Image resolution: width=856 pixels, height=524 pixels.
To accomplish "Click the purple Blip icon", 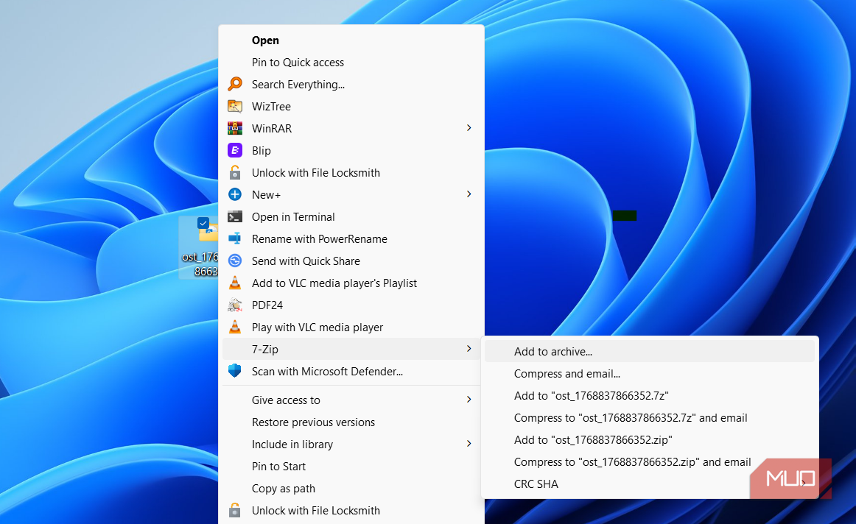I will click(235, 150).
